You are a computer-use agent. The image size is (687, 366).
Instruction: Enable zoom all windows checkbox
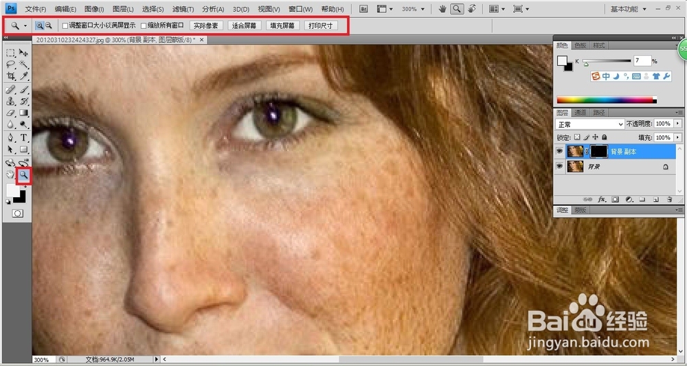coord(144,26)
